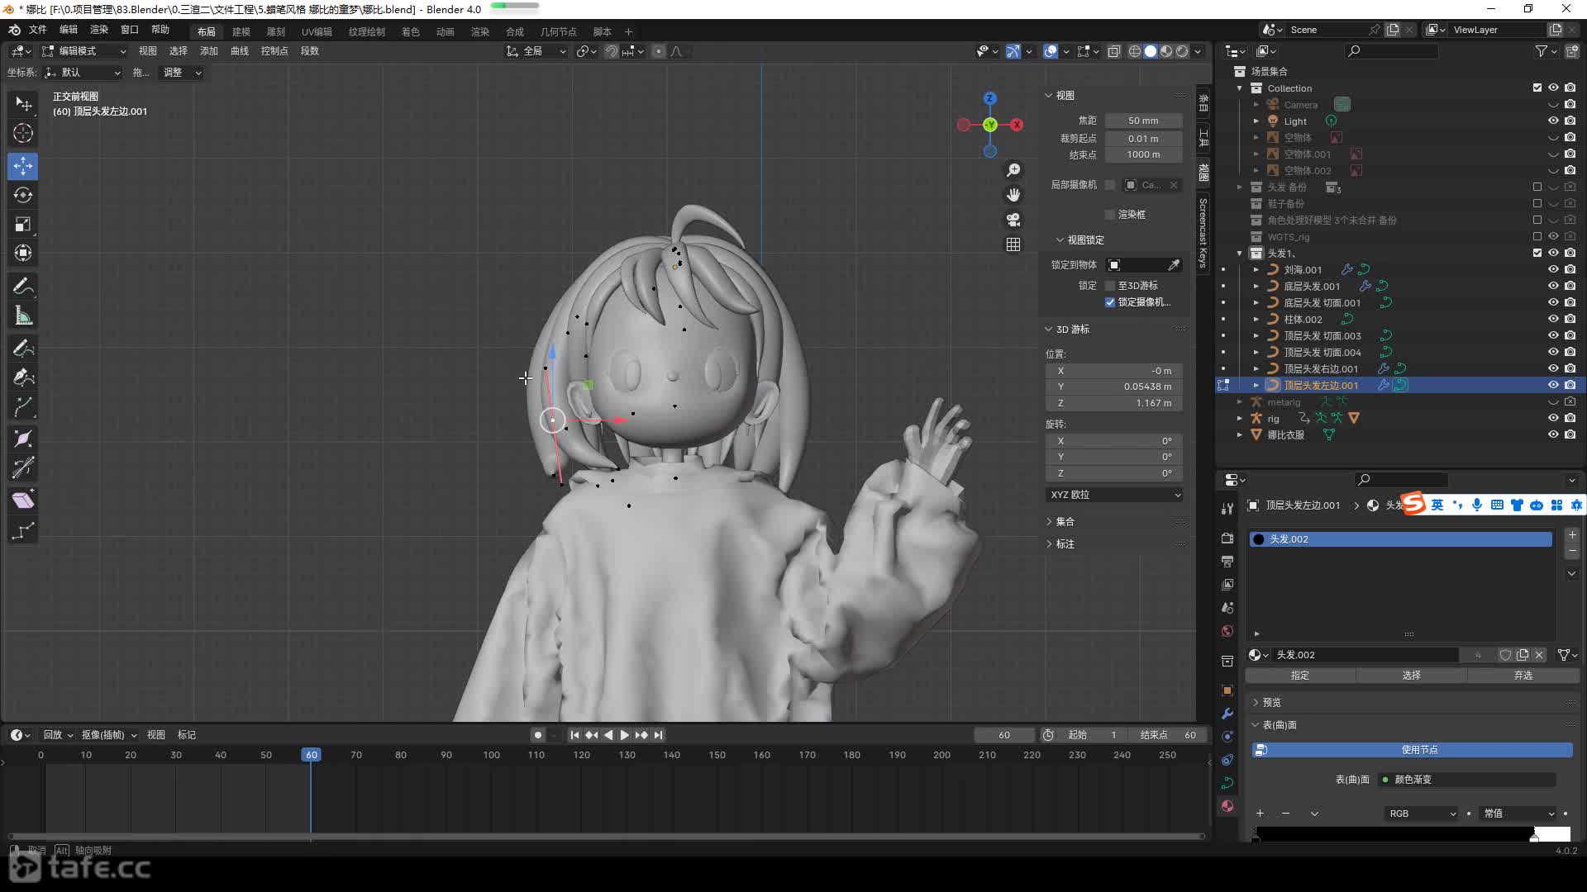Open the RGB color mode dropdown
This screenshot has height=892, width=1587.
[x=1422, y=814]
